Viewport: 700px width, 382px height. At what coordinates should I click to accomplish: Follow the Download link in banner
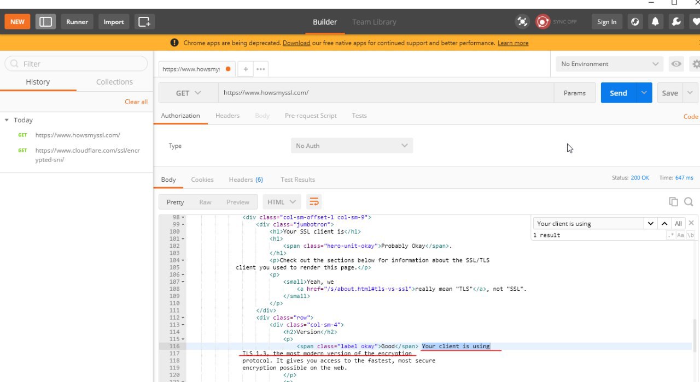[296, 43]
